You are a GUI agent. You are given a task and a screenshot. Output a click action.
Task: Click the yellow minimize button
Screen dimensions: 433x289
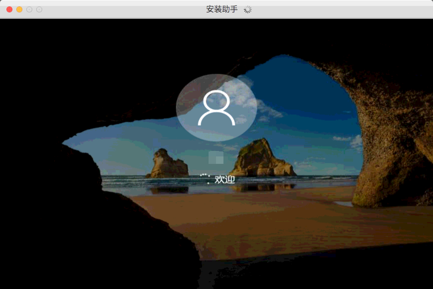pos(18,9)
